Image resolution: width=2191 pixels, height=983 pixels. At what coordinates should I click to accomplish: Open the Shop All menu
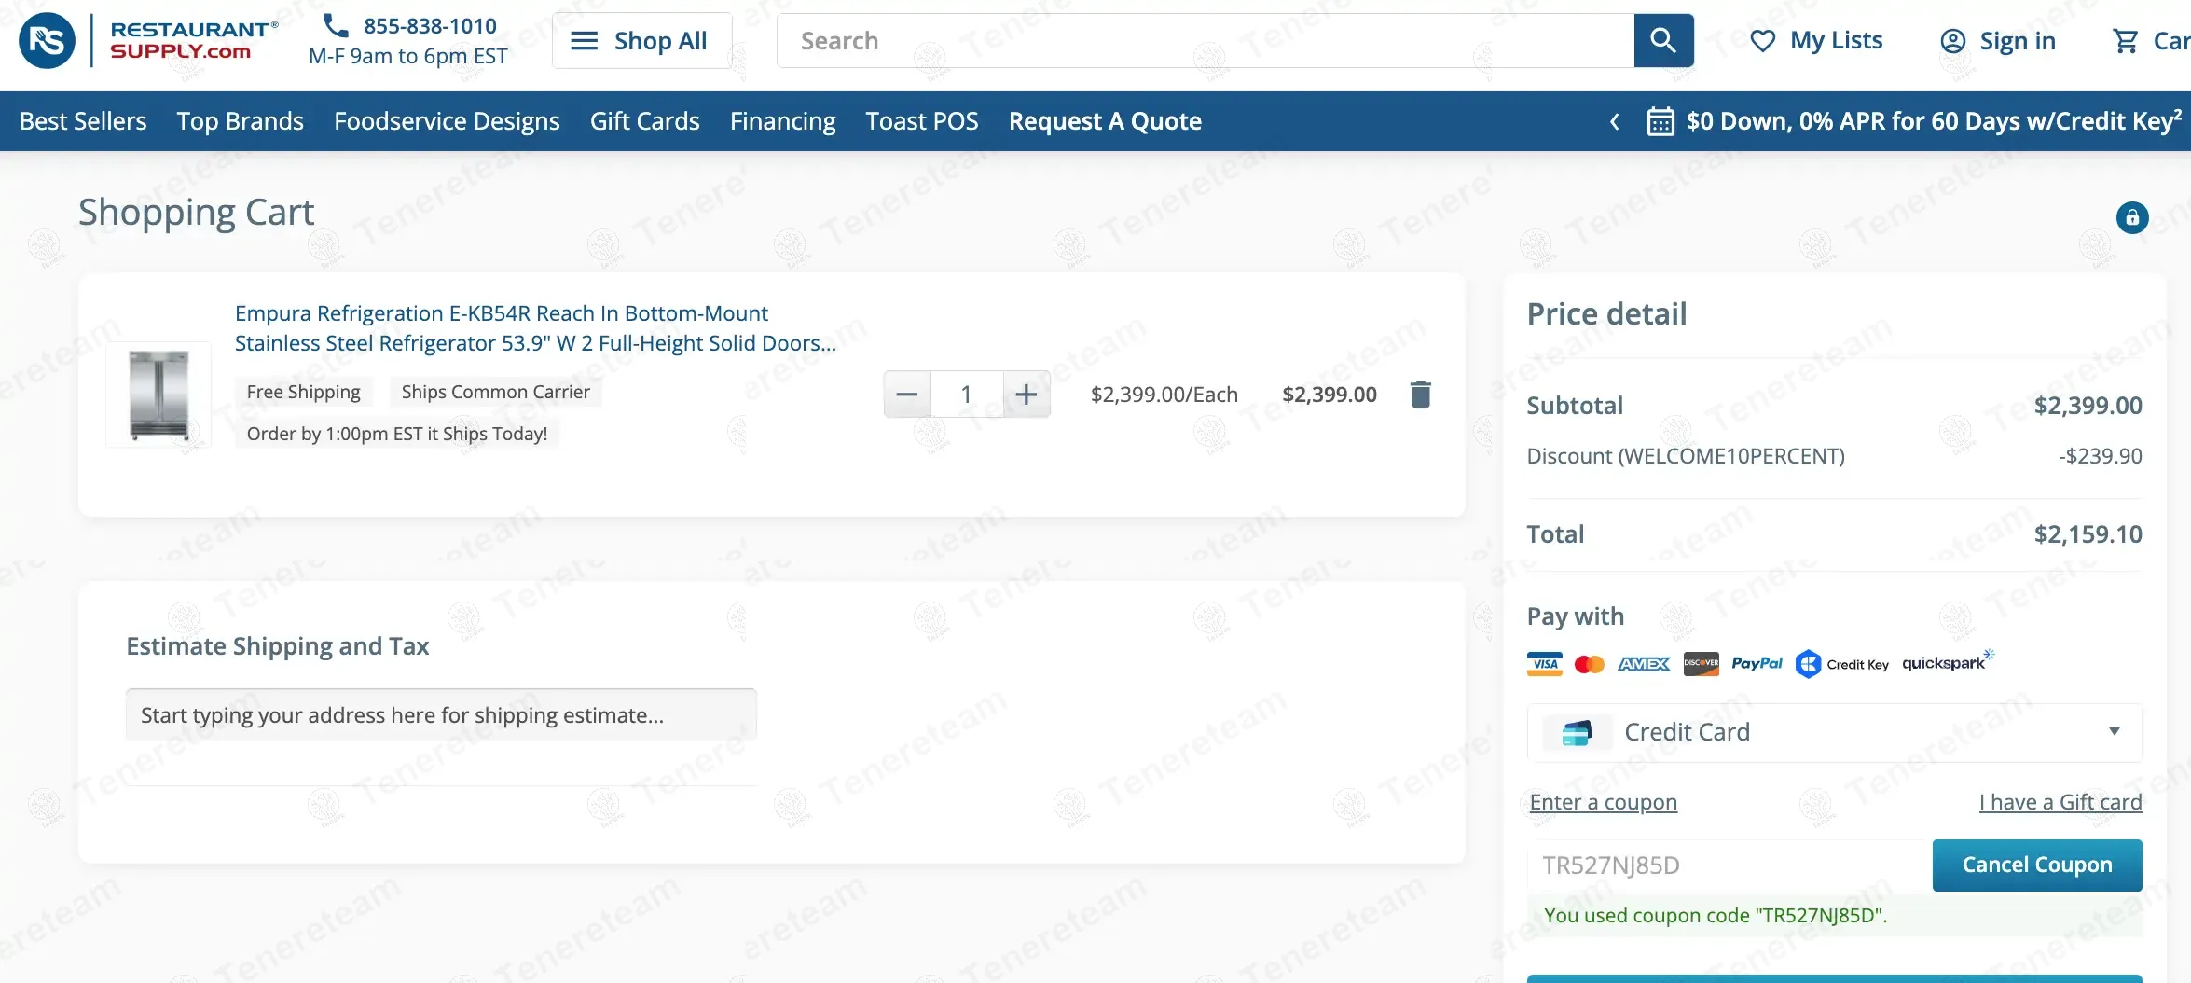coord(641,41)
